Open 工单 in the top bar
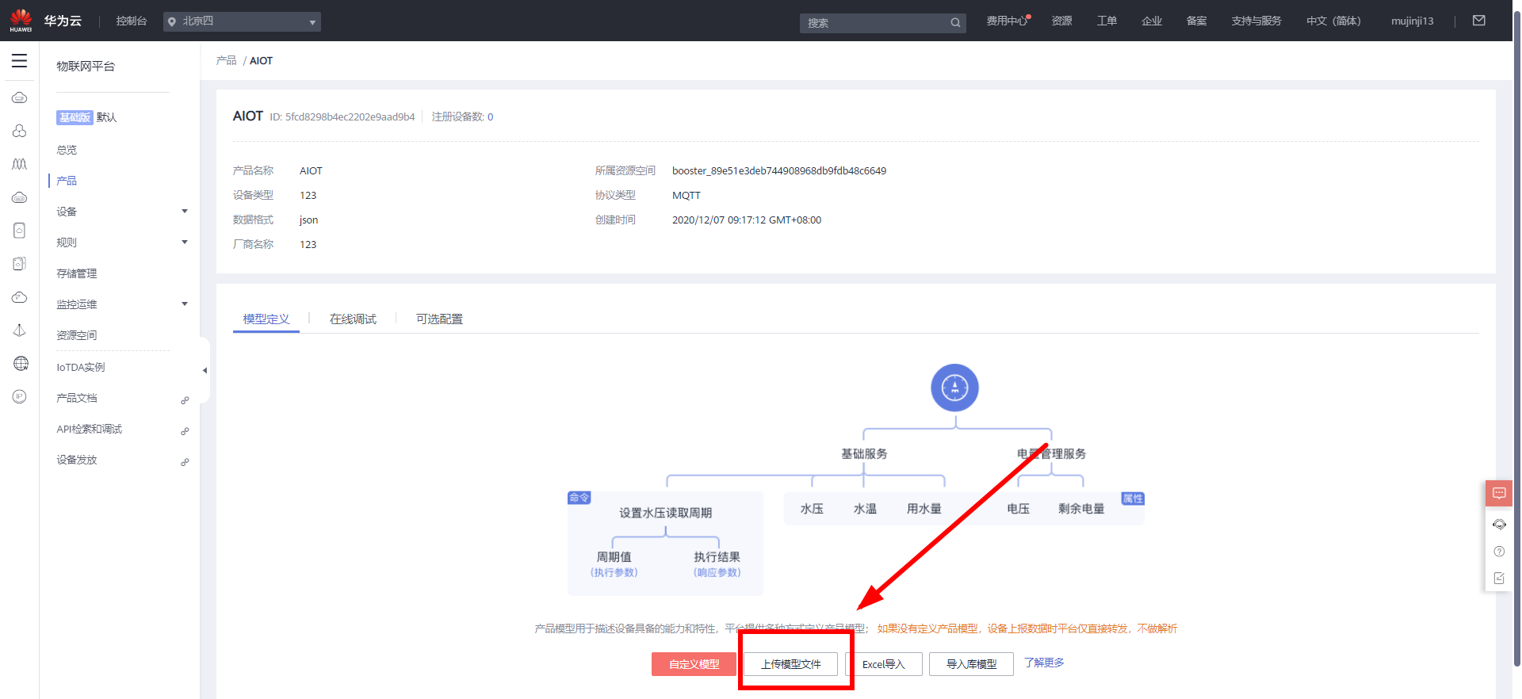Image resolution: width=1522 pixels, height=699 pixels. (x=1107, y=21)
